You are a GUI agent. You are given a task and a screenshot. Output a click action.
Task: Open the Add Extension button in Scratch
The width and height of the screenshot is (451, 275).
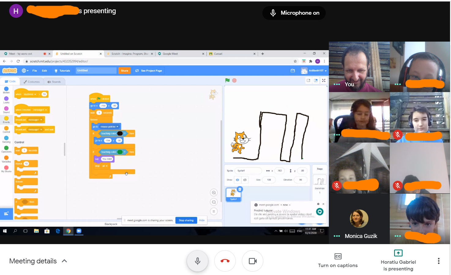tap(6, 214)
